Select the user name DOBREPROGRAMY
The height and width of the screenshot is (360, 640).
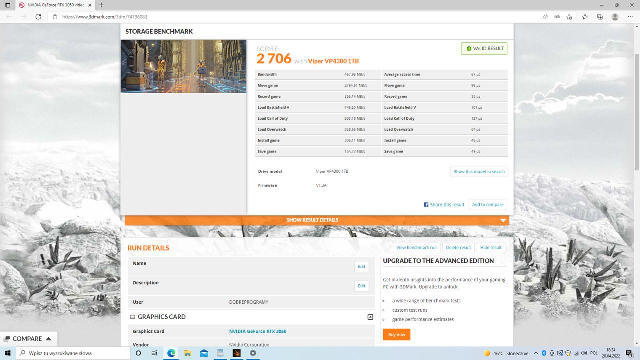[249, 302]
